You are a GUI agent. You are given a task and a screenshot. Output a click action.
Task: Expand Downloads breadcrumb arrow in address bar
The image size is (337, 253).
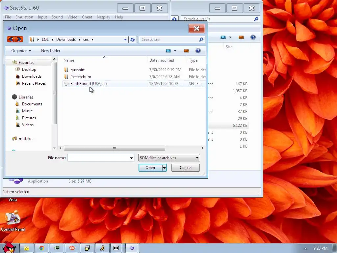coord(80,40)
